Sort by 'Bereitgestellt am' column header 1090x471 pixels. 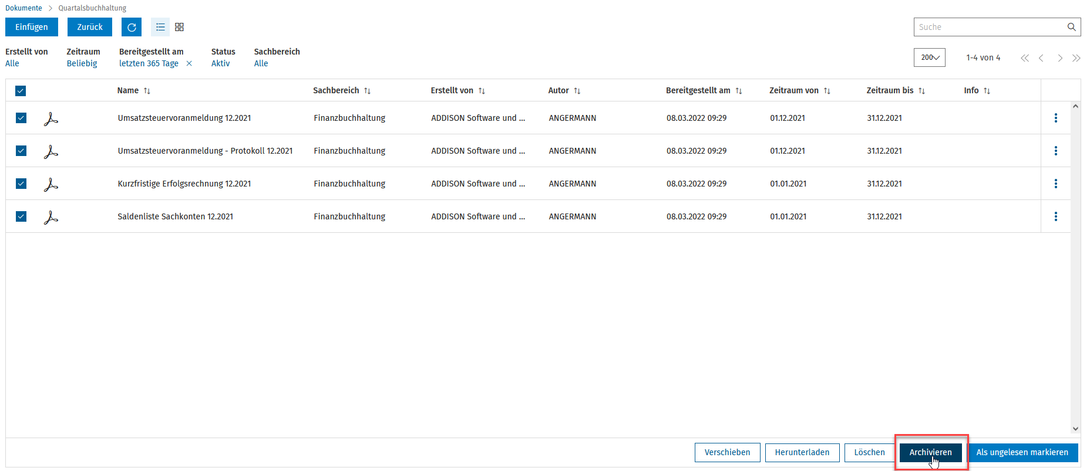704,90
